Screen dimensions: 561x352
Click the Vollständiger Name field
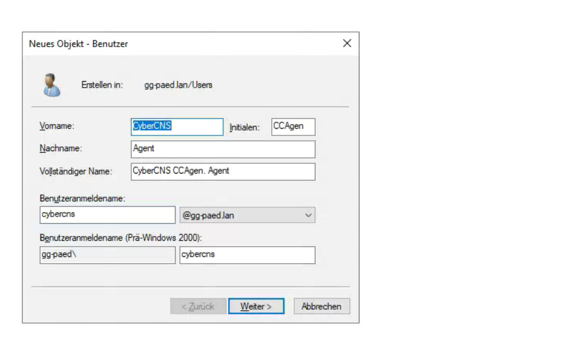pos(223,171)
